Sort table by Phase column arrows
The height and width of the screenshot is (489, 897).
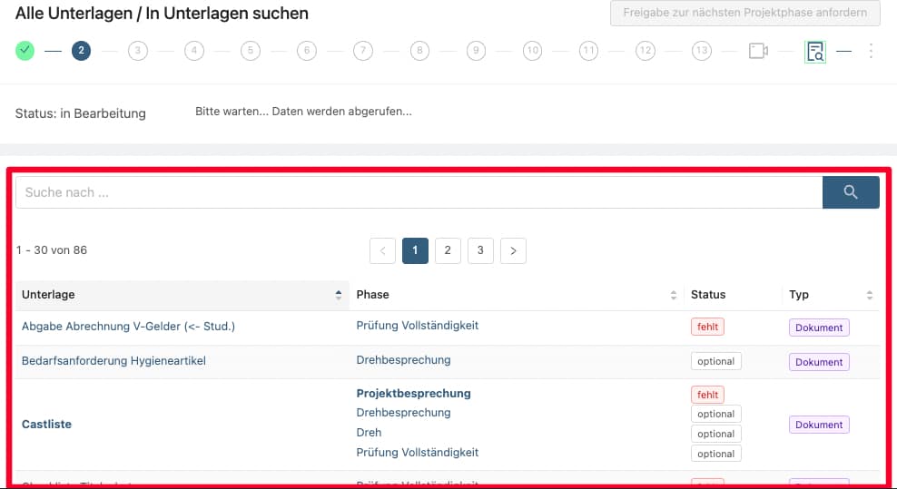[x=674, y=295]
